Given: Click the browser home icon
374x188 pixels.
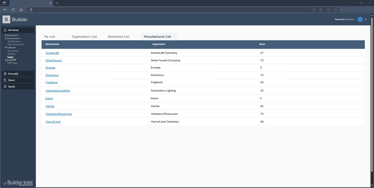Looking at the screenshot, I should 21,10.
